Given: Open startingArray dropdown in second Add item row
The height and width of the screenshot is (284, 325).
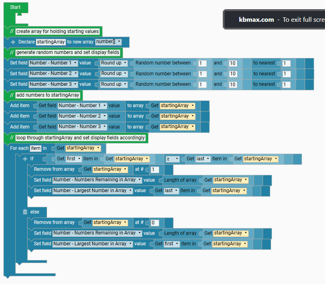Looking at the screenshot, I should (178, 116).
